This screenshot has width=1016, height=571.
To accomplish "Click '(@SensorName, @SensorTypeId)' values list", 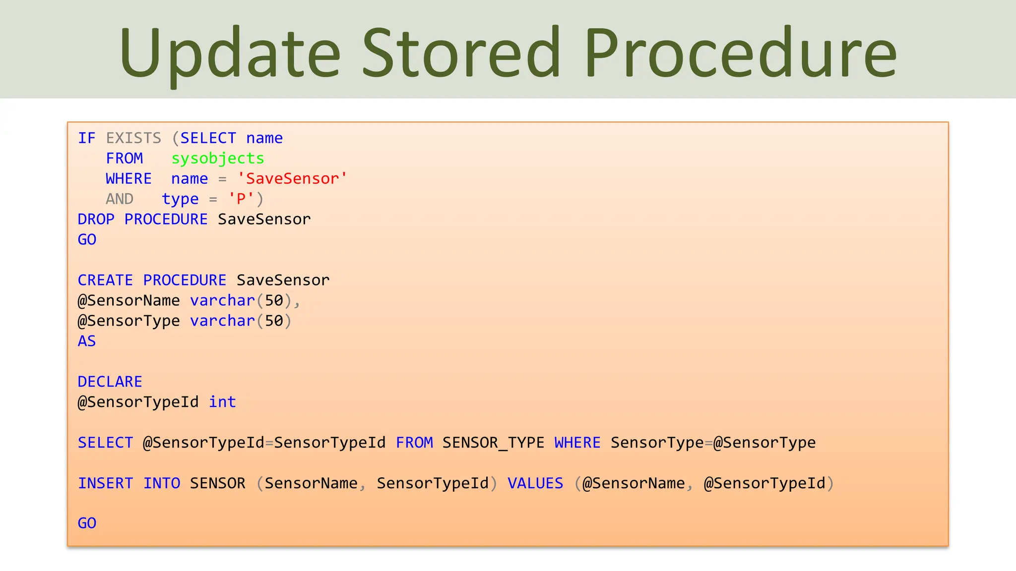I will point(704,483).
